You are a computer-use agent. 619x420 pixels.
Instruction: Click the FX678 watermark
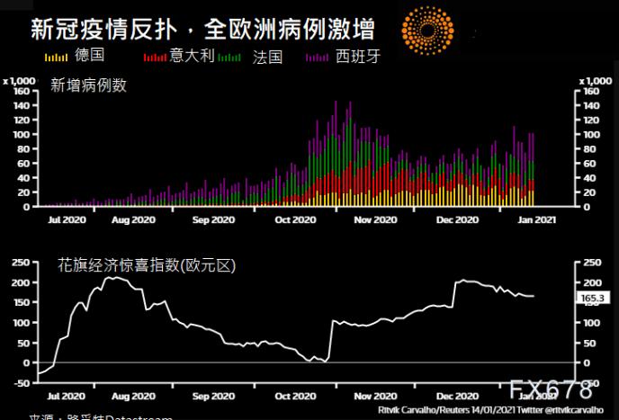point(552,389)
